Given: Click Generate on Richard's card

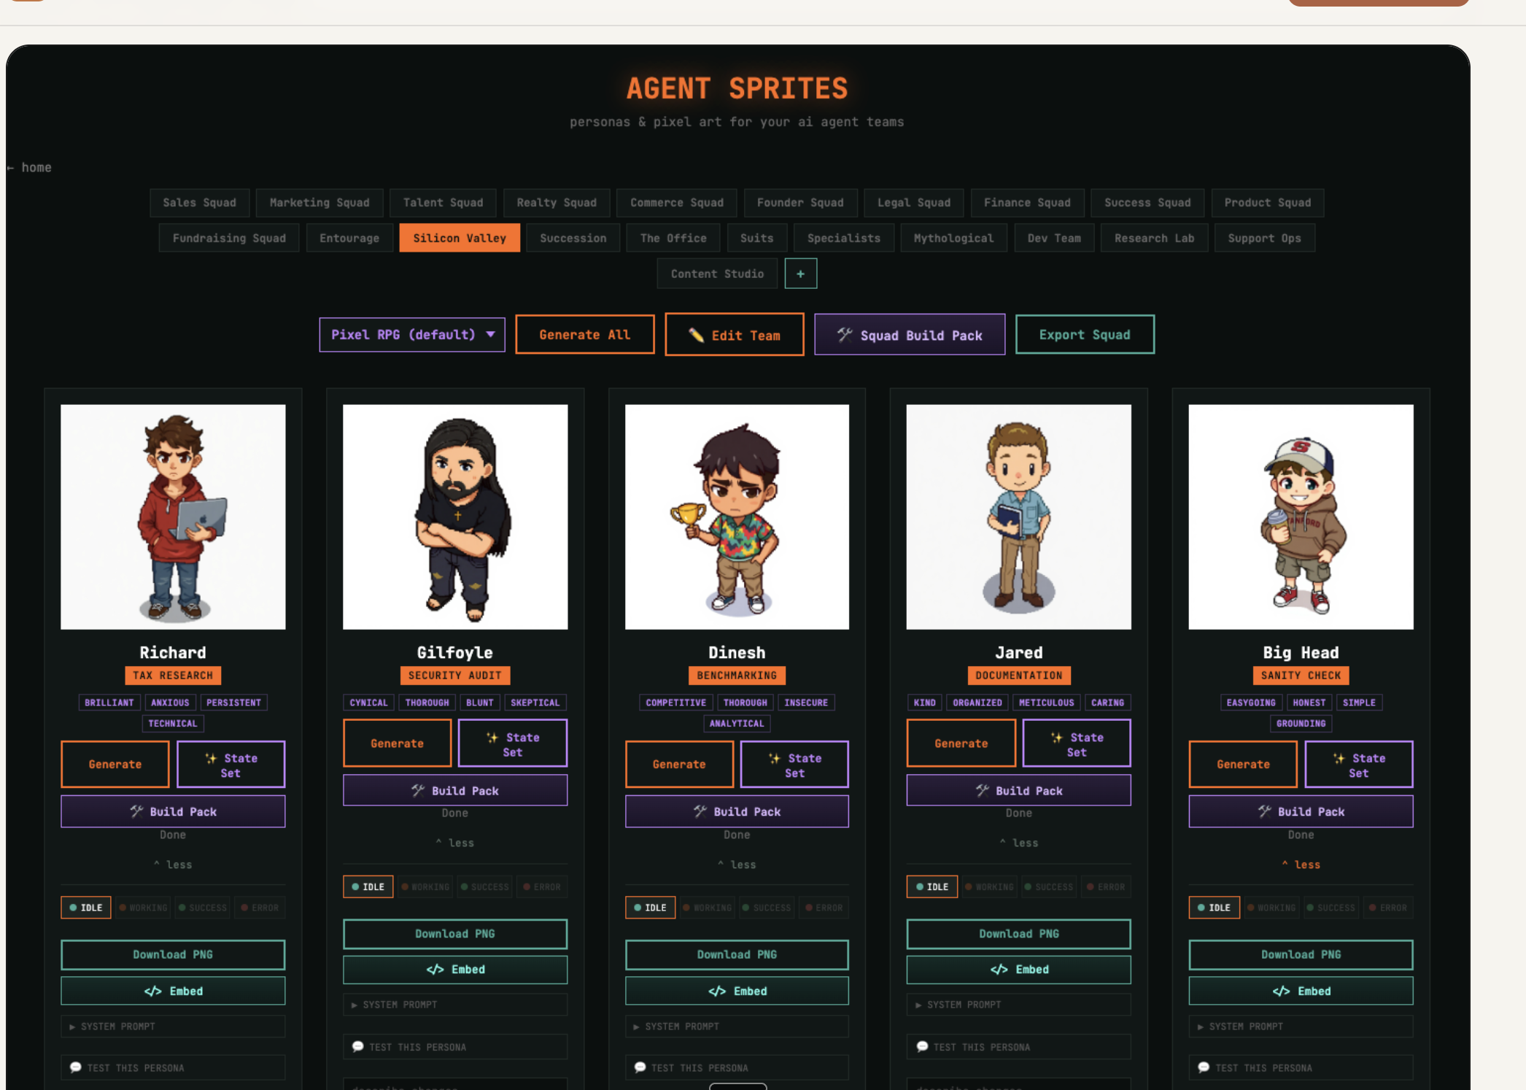Looking at the screenshot, I should click(115, 764).
